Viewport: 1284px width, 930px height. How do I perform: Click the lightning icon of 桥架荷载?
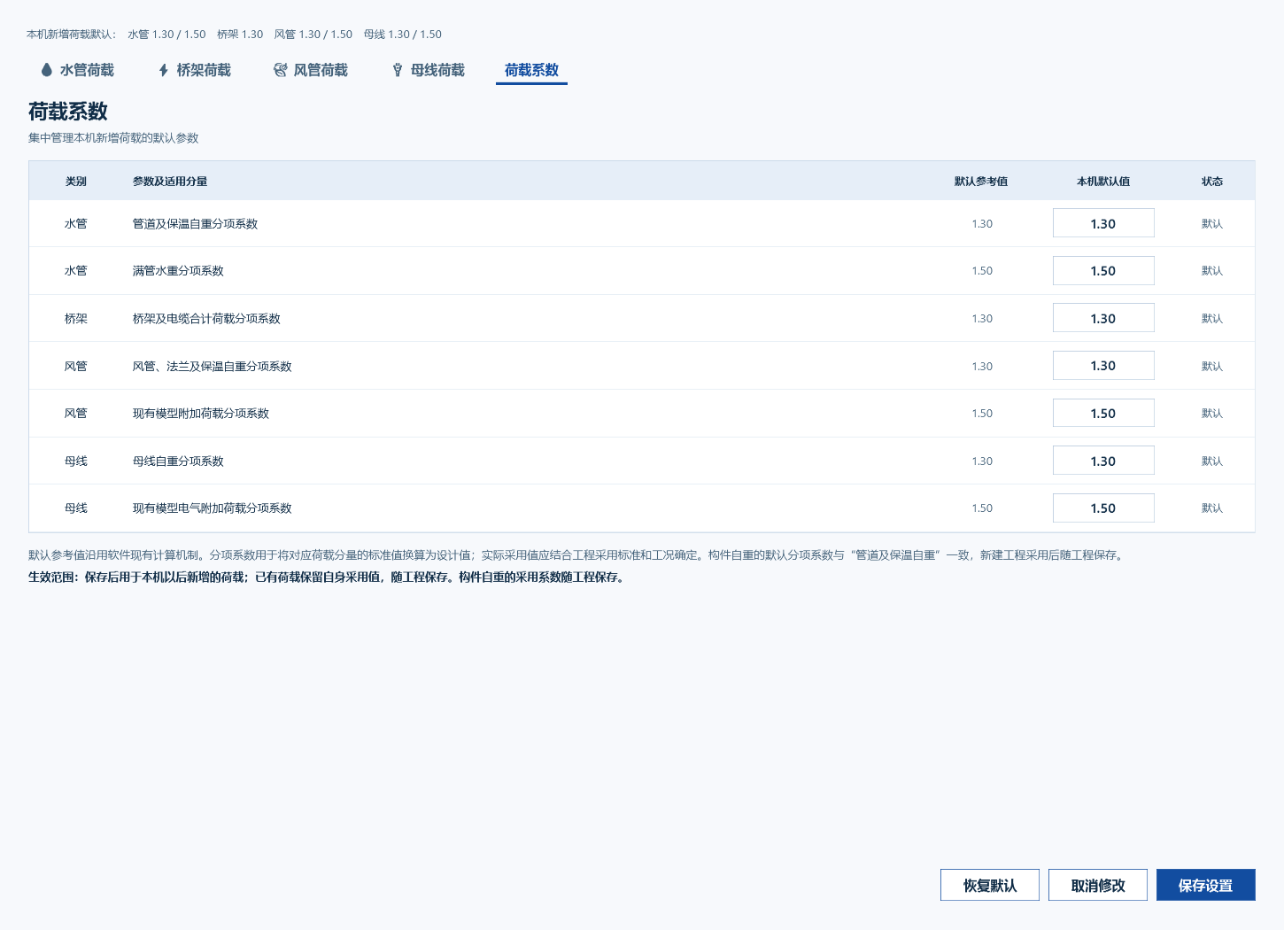click(x=164, y=70)
